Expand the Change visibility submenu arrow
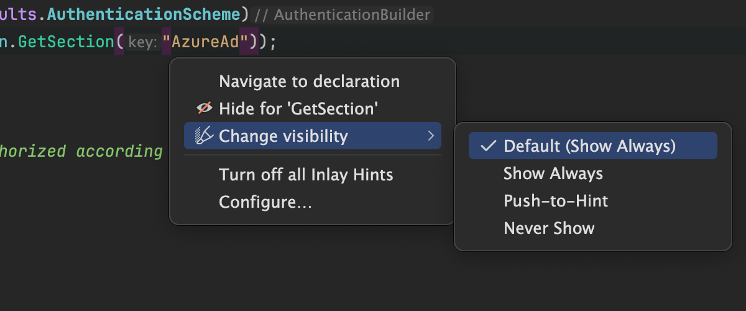 tap(431, 136)
